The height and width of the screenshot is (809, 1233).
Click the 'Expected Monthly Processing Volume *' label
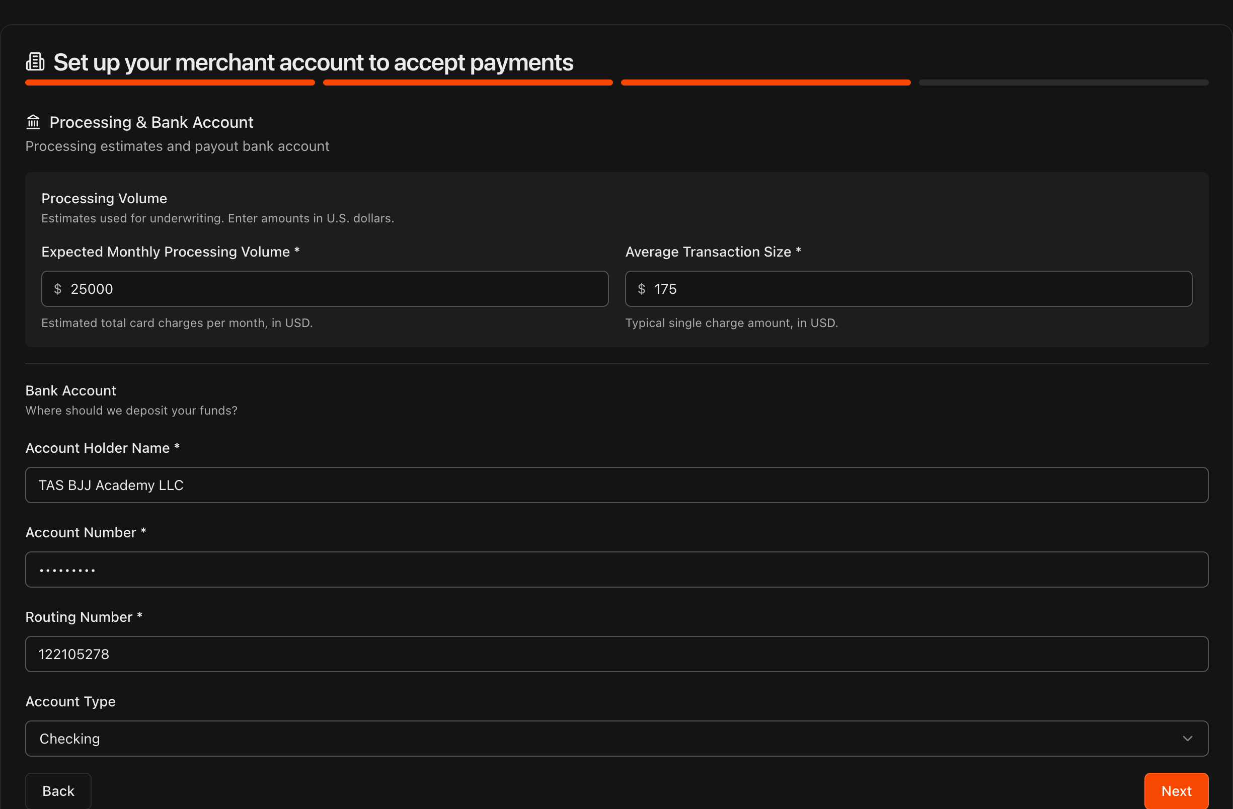tap(171, 252)
